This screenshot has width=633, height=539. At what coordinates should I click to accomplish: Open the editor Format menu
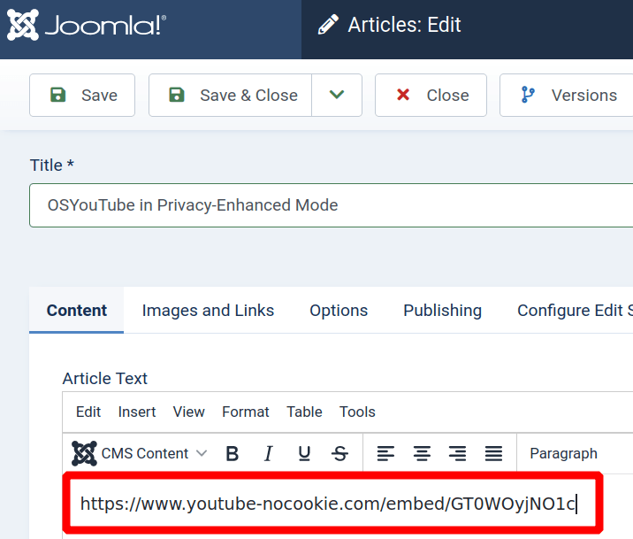246,412
